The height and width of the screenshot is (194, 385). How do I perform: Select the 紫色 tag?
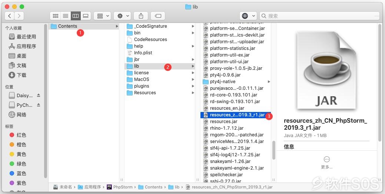(18, 183)
